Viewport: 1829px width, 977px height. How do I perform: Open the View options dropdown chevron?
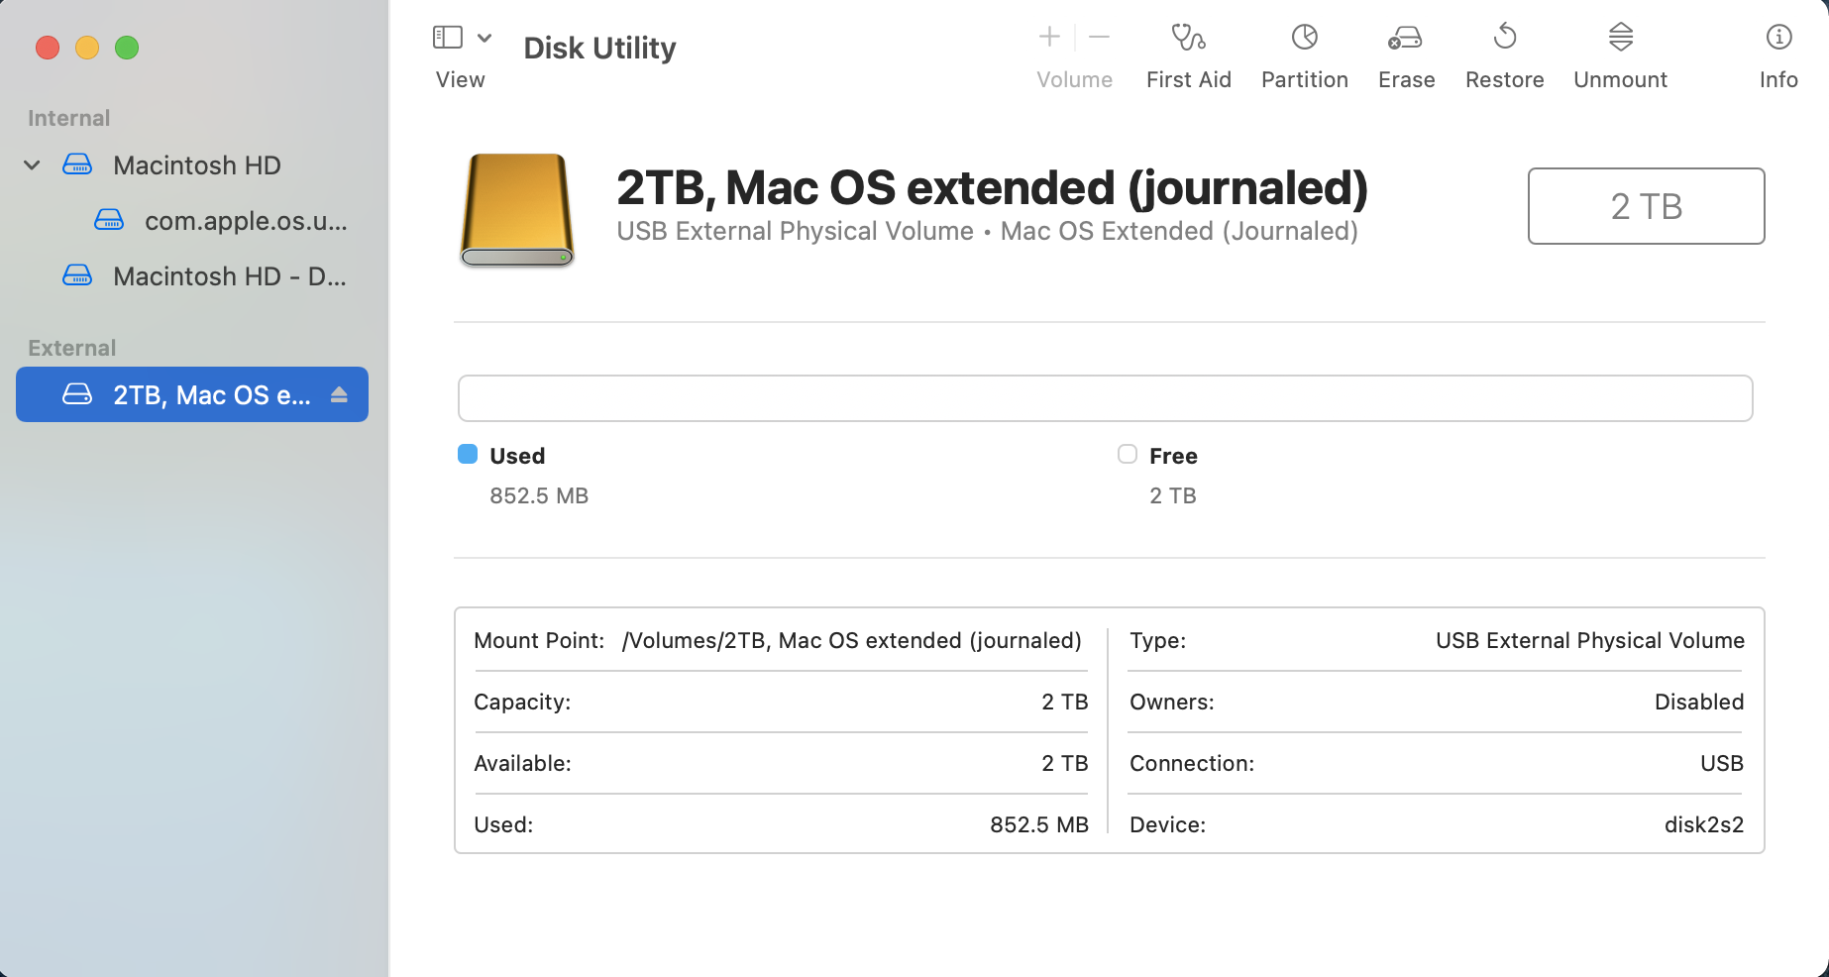(x=484, y=38)
